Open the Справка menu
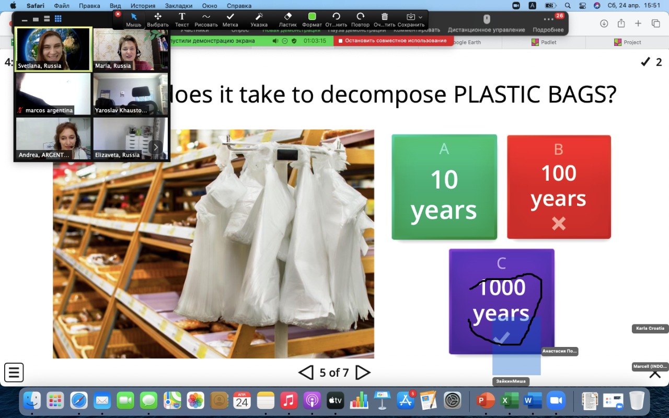 click(239, 6)
